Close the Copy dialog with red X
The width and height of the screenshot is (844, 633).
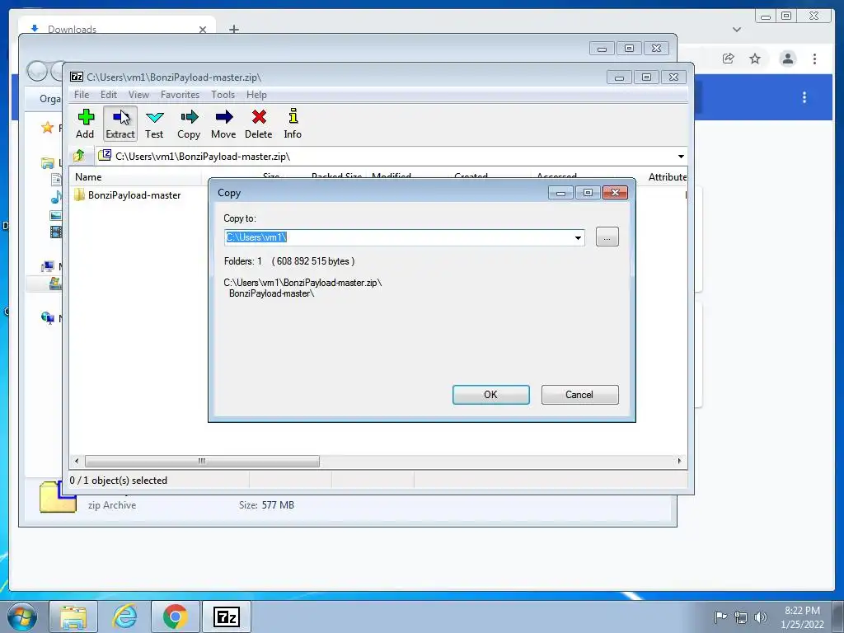pyautogui.click(x=615, y=193)
